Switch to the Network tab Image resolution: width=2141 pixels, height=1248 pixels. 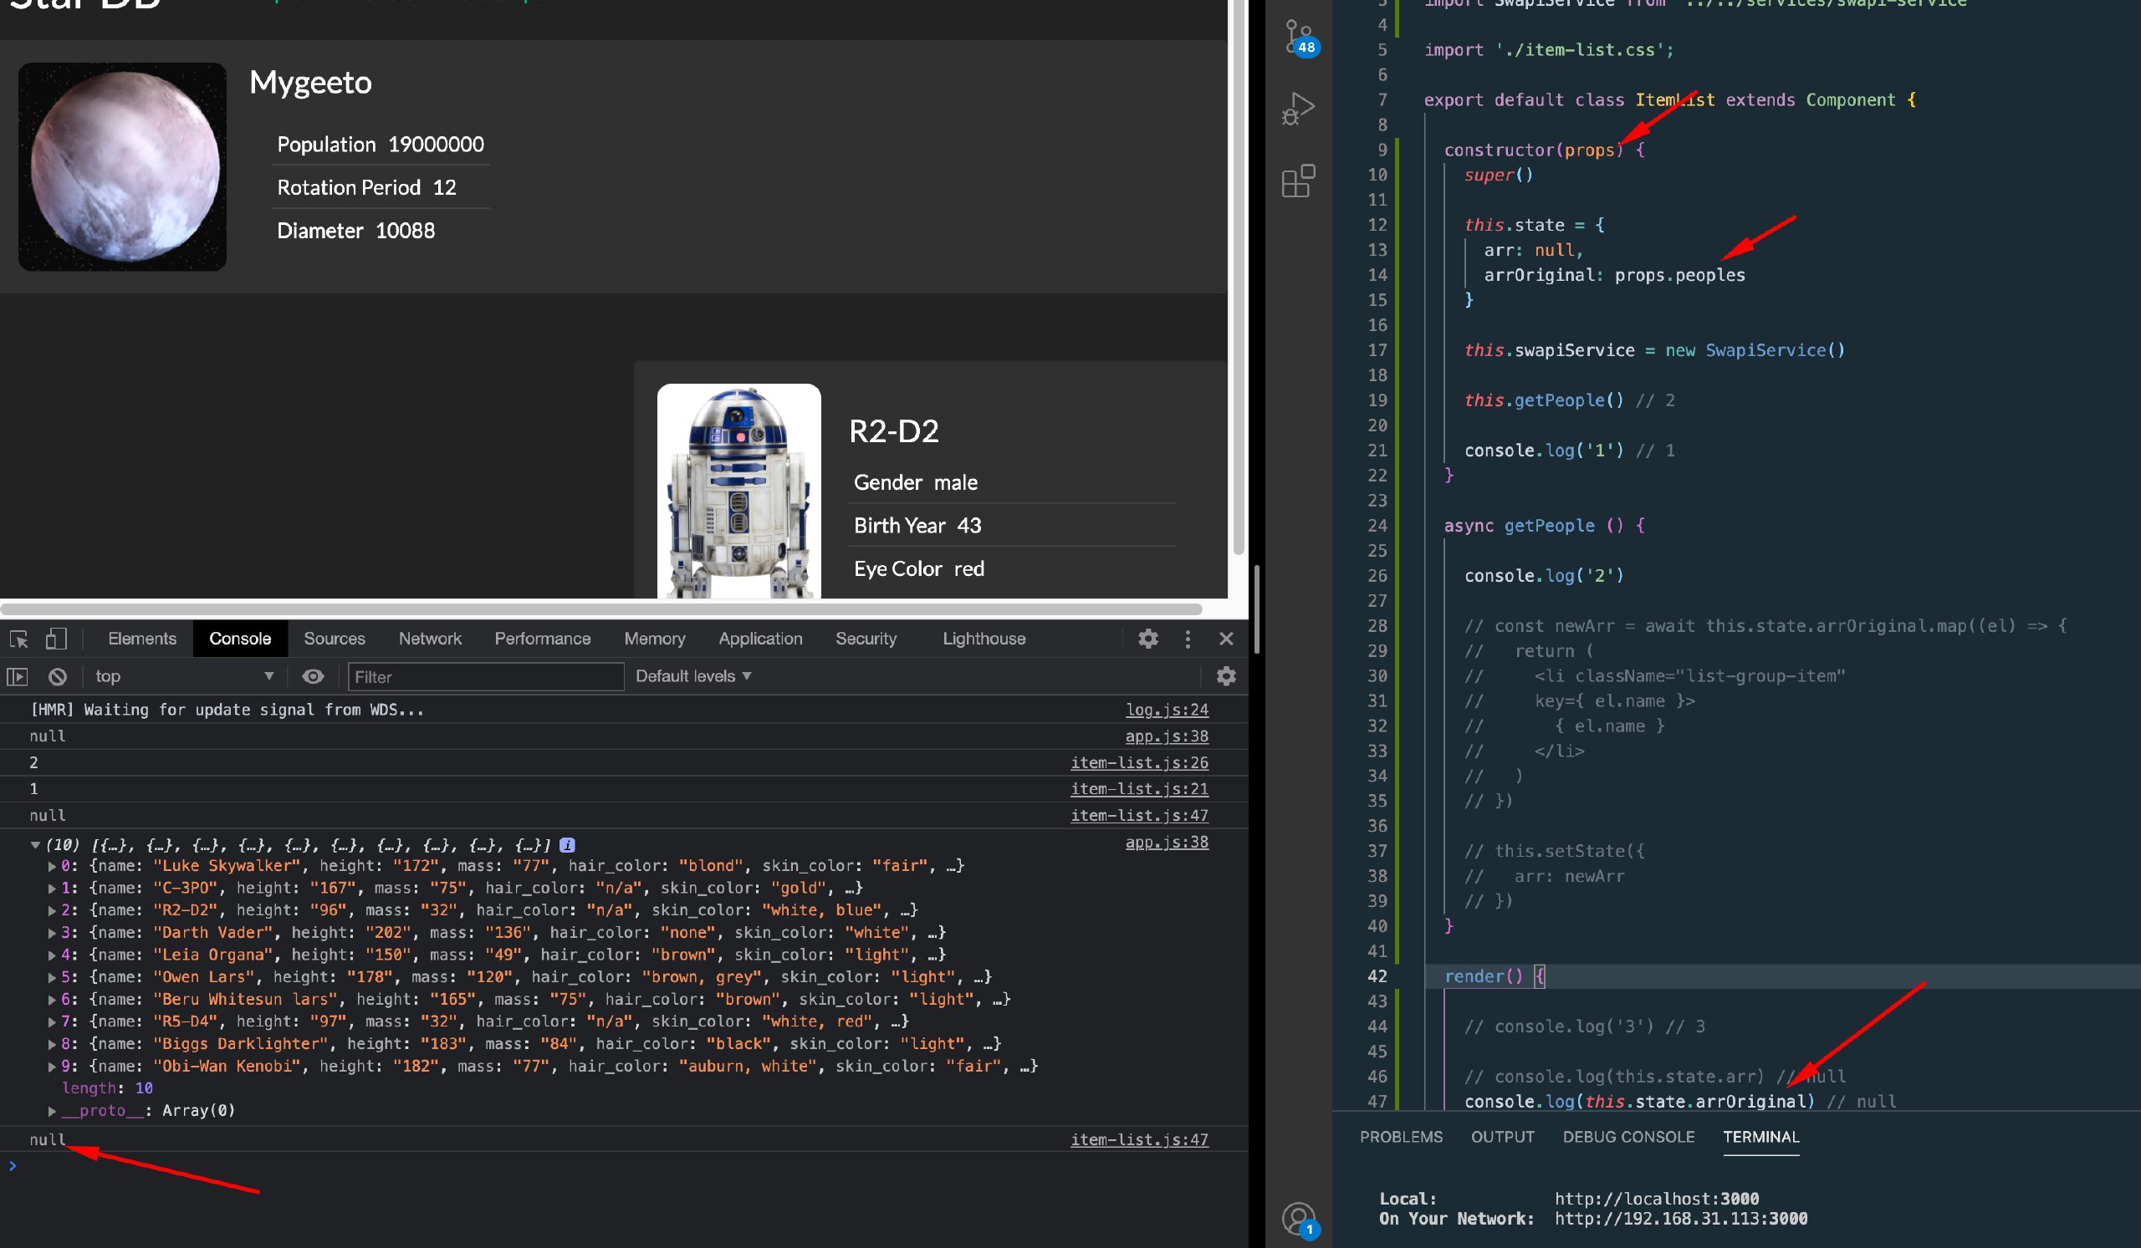[430, 639]
